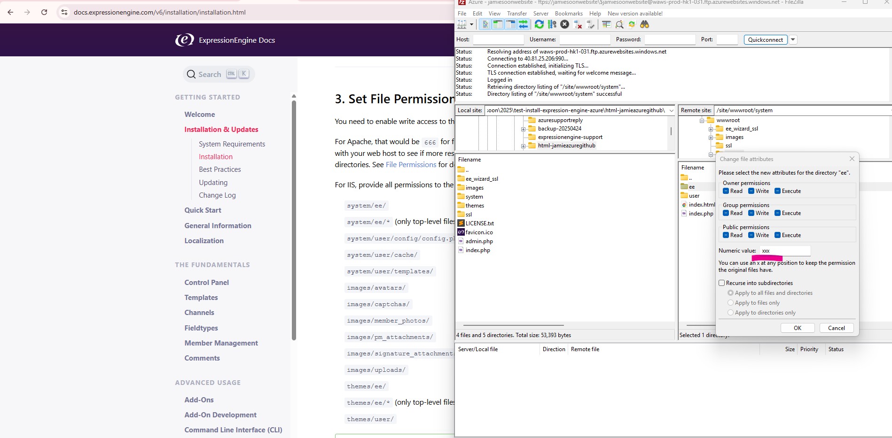Toggle Owner permissions Execute checkbox
This screenshot has height=438, width=892.
(778, 191)
